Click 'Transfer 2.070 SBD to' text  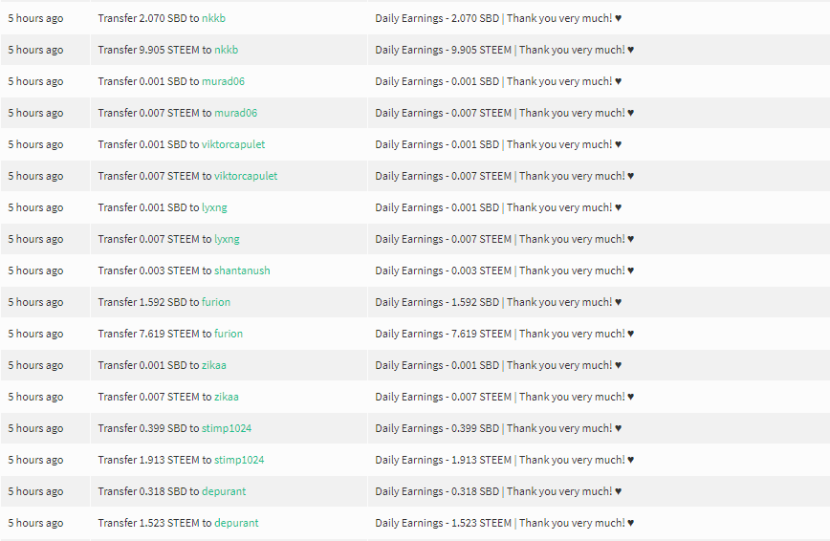tap(148, 18)
